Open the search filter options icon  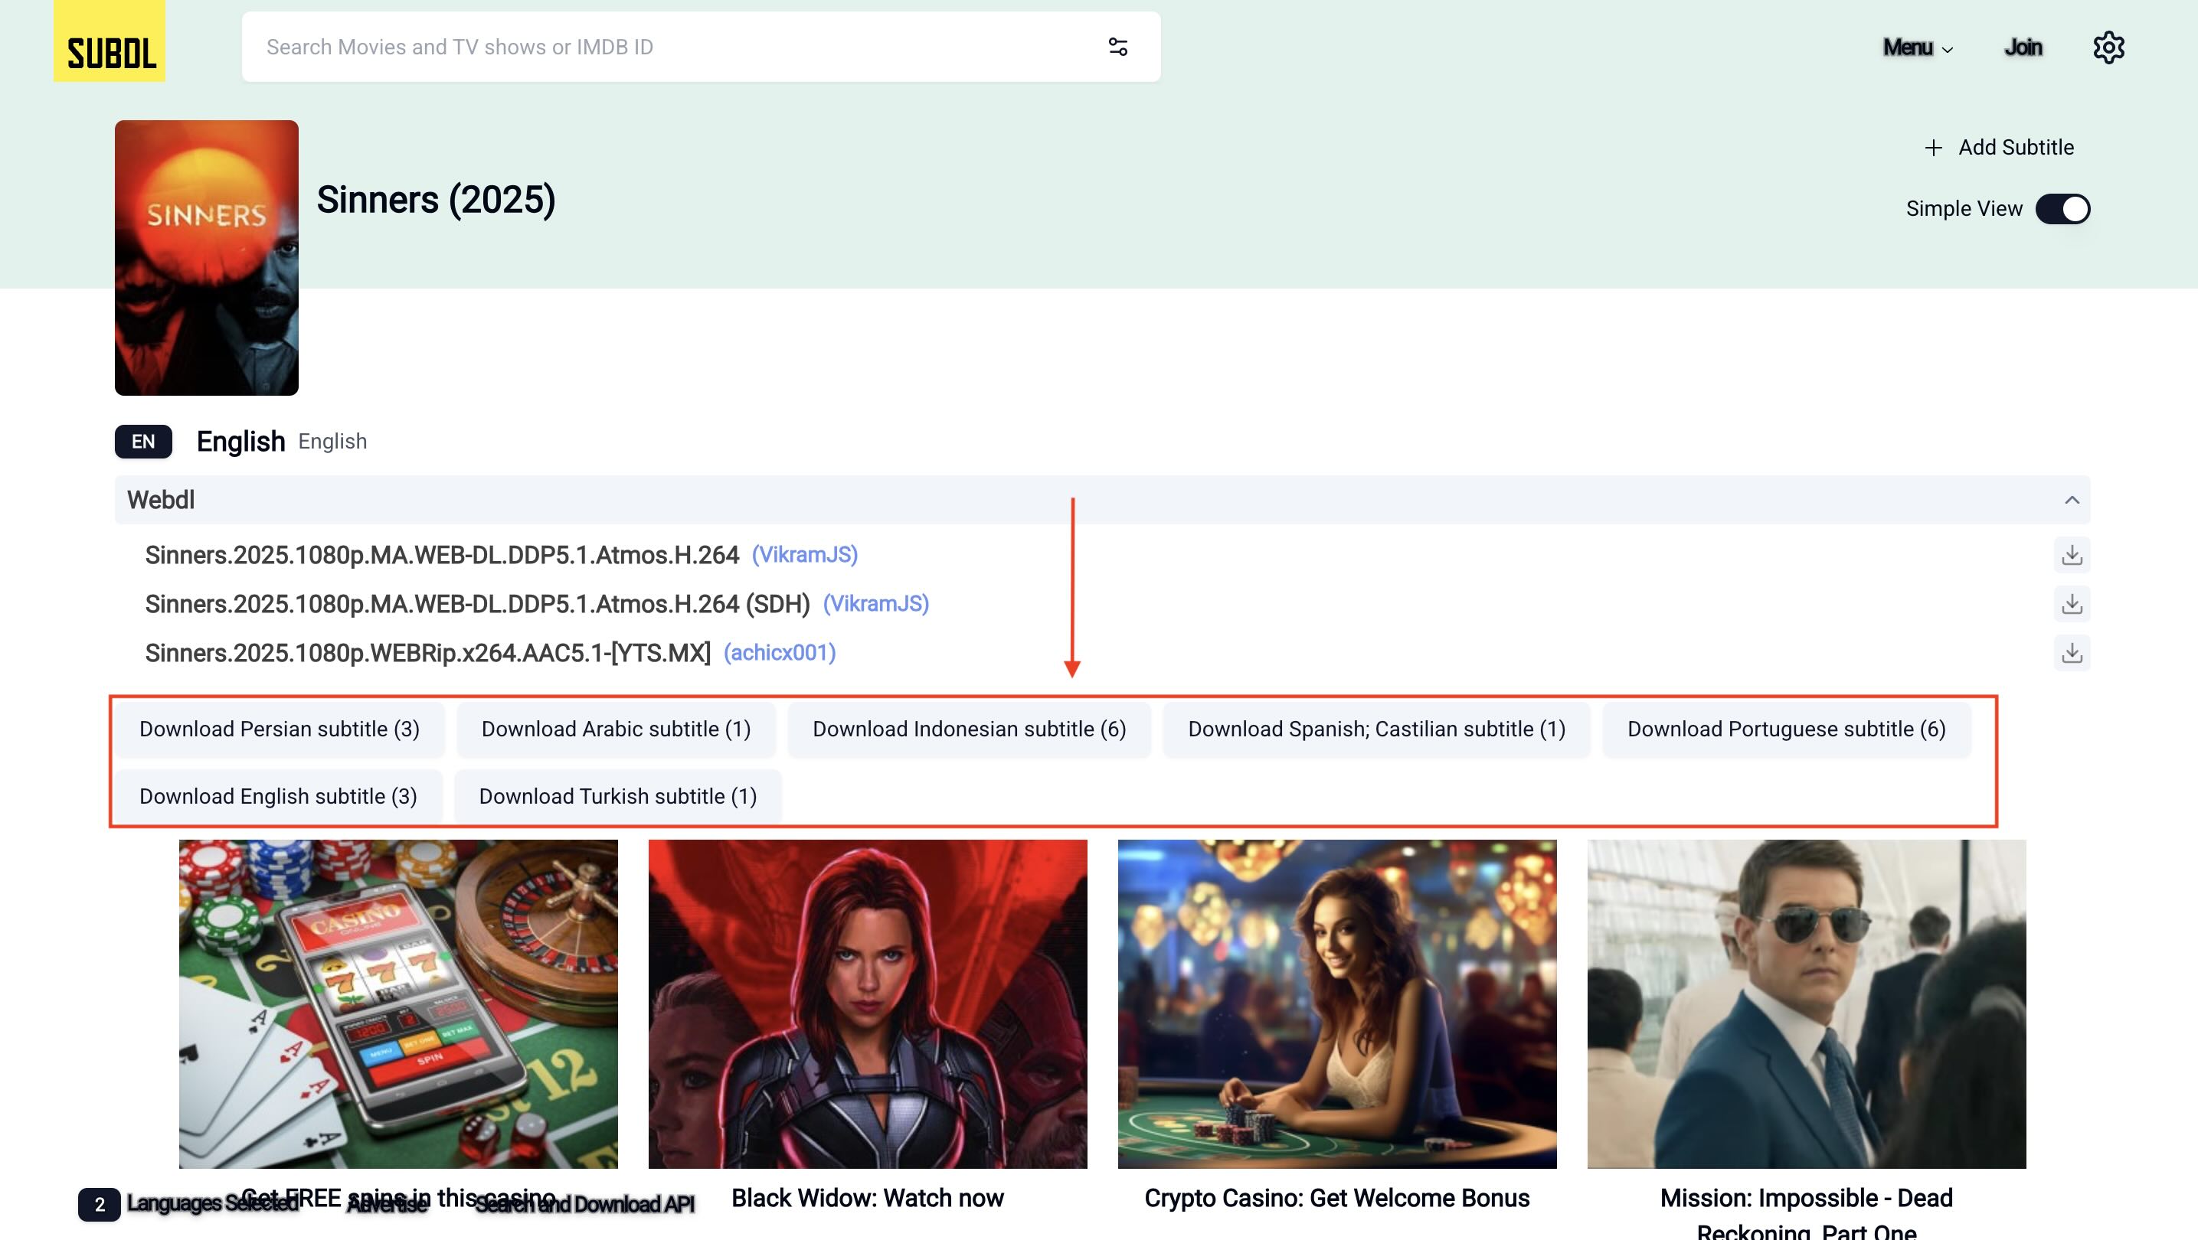point(1118,47)
